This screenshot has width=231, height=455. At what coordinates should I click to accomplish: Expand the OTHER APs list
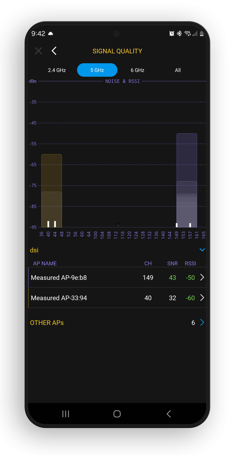point(202,323)
